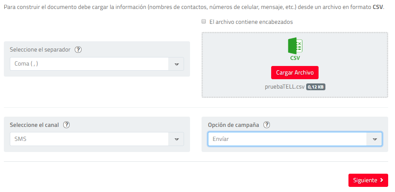Click the green CSV file icon
Image resolution: width=395 pixels, height=192 pixels.
click(295, 46)
